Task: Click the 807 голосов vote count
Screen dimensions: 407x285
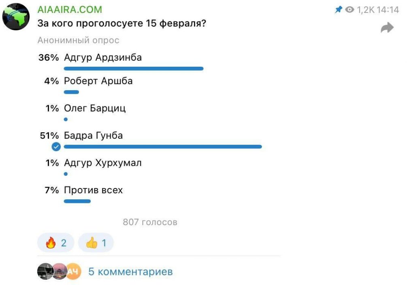Action: click(150, 222)
